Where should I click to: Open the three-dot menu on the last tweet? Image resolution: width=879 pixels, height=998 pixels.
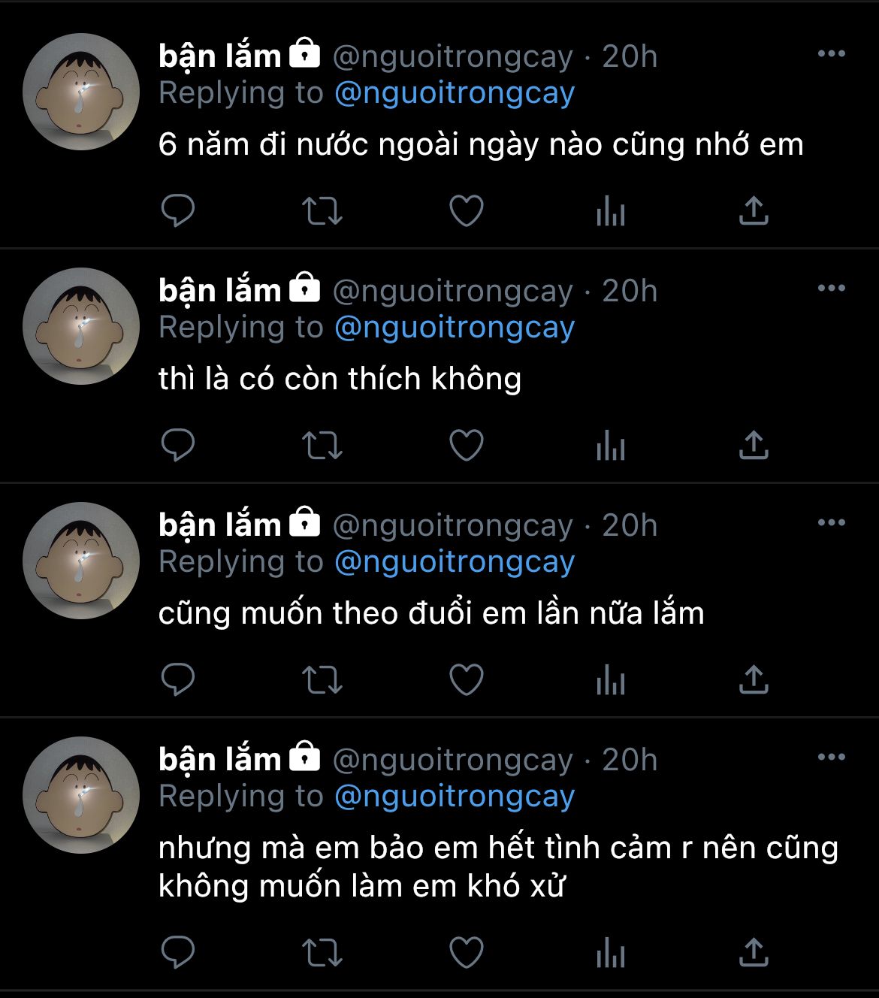(x=831, y=757)
